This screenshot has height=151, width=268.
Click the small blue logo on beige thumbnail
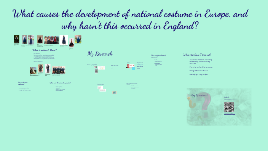pos(114,92)
